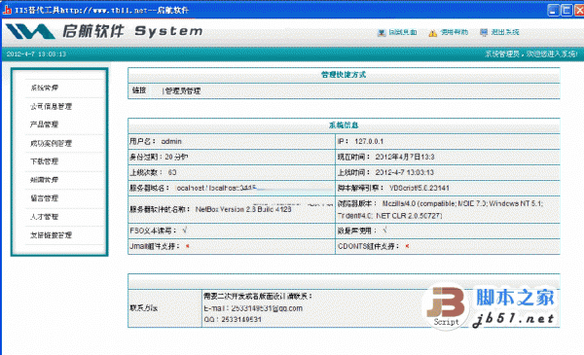Click the 数据库使用 check mark cell
Image resolution: width=584 pixels, height=355 pixels.
(x=448, y=231)
